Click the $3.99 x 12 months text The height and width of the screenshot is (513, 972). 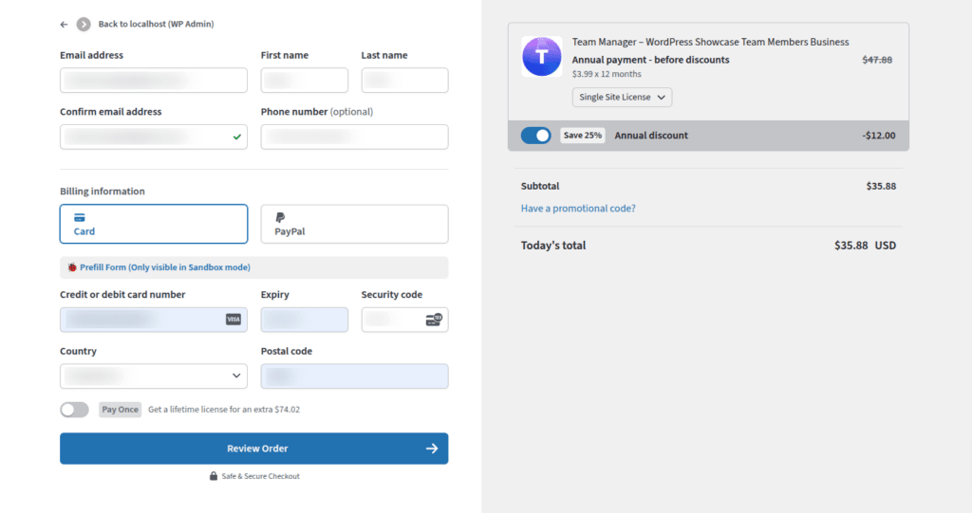[607, 74]
